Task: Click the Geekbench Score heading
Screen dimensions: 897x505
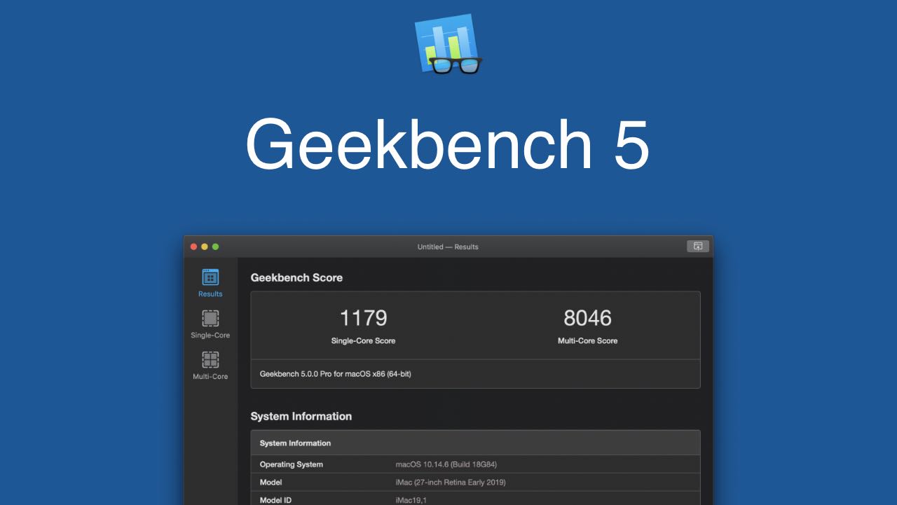Action: (296, 277)
